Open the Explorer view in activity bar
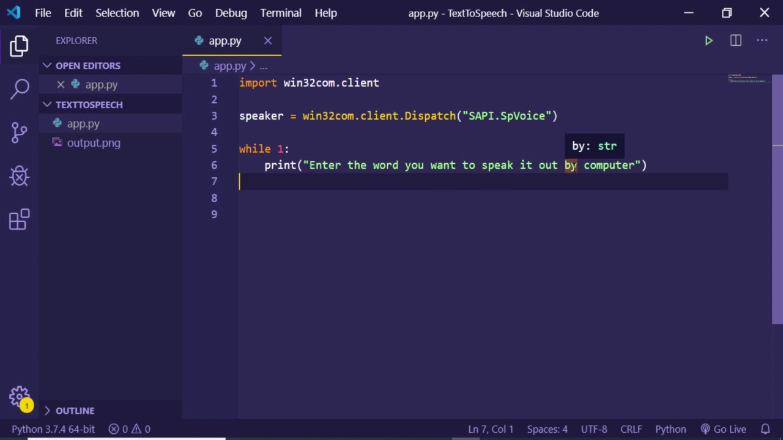The image size is (783, 440). 19,46
